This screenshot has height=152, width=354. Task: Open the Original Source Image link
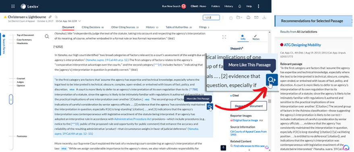coord(245,120)
